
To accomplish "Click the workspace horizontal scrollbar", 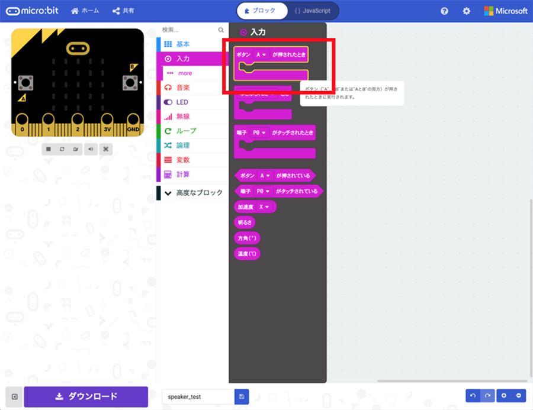I will click(452, 381).
